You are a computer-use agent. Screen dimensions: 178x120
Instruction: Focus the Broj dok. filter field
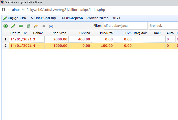163,26
